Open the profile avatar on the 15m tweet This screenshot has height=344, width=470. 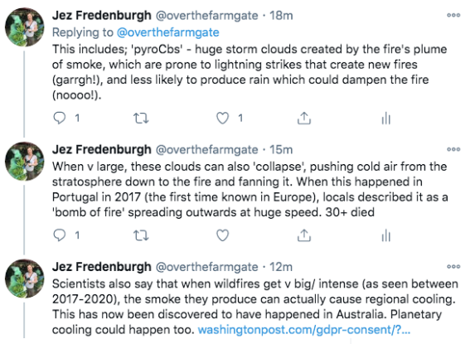coord(25,161)
